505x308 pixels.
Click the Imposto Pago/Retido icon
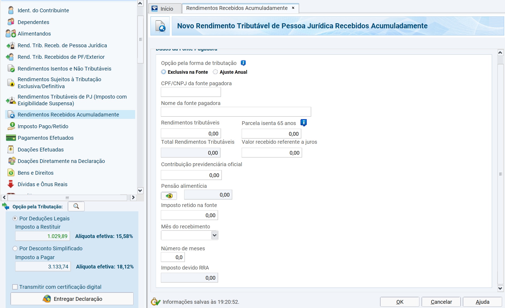(11, 126)
